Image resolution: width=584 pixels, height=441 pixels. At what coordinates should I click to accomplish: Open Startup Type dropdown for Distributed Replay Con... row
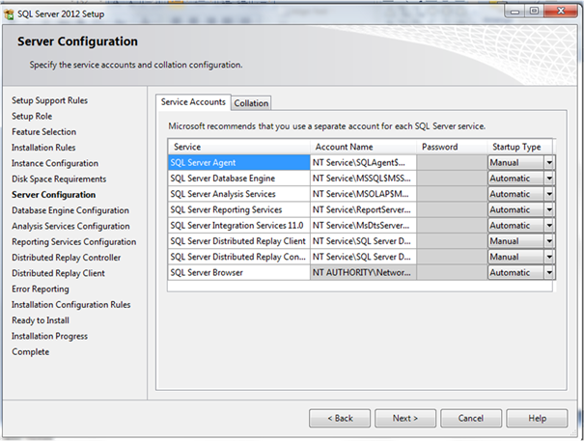click(x=549, y=257)
